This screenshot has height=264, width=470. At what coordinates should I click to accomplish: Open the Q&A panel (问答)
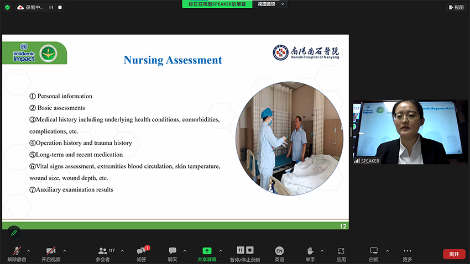pyautogui.click(x=141, y=251)
